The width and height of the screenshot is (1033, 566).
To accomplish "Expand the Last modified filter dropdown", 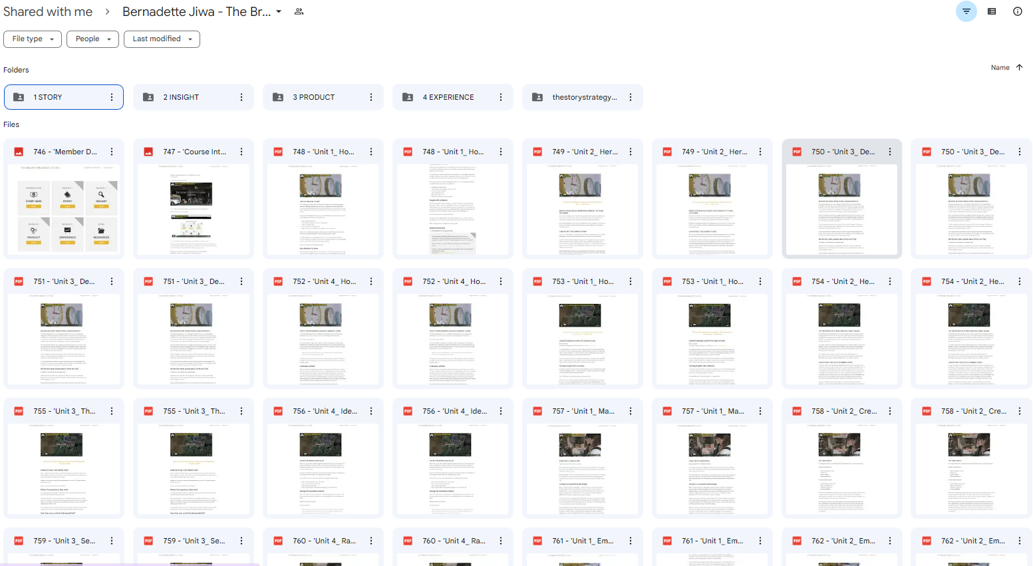I will point(162,39).
